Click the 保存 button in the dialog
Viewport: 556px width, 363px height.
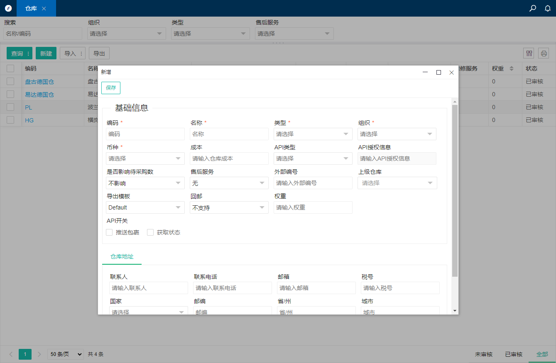(x=111, y=88)
